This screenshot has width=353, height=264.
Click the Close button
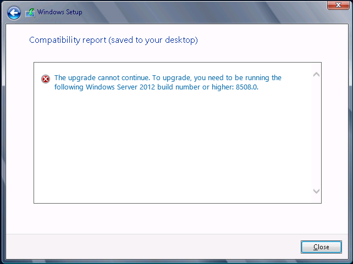click(321, 247)
